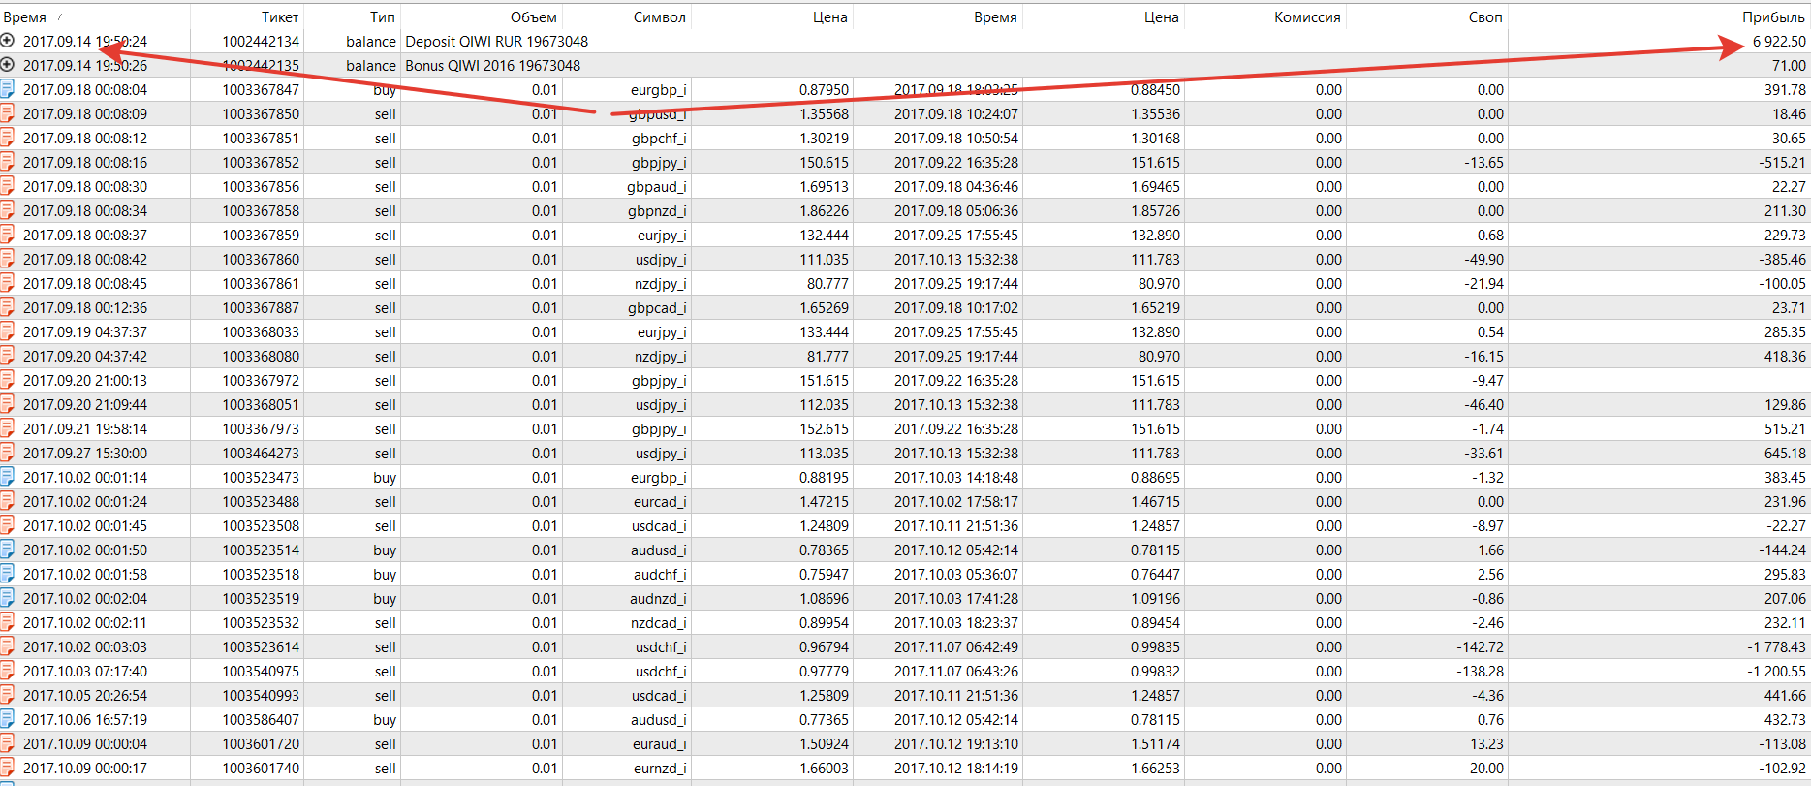The width and height of the screenshot is (1811, 786).
Task: Sort by the Символ column header
Action: coord(660,16)
